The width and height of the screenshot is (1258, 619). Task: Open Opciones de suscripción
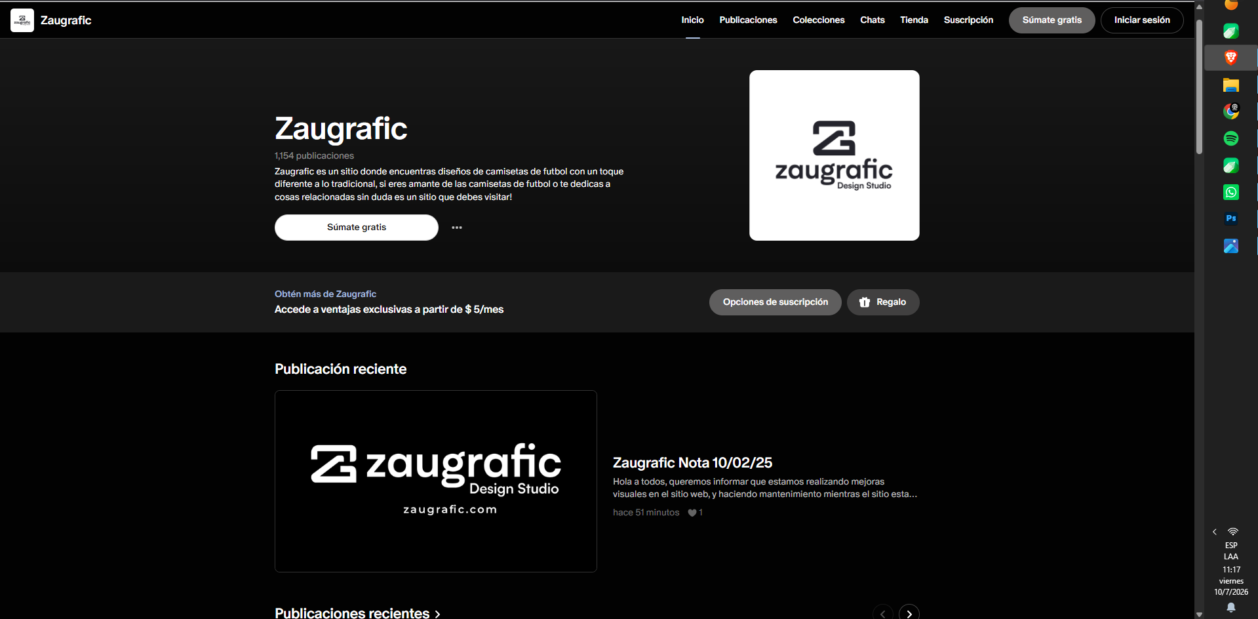click(776, 302)
